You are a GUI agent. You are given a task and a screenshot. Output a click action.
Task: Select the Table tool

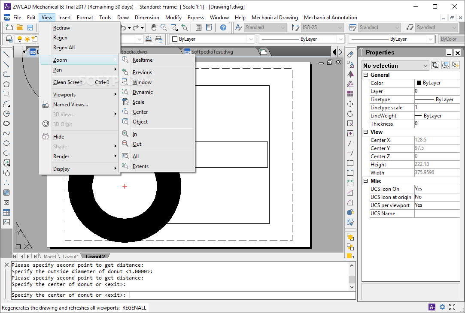(x=6, y=212)
